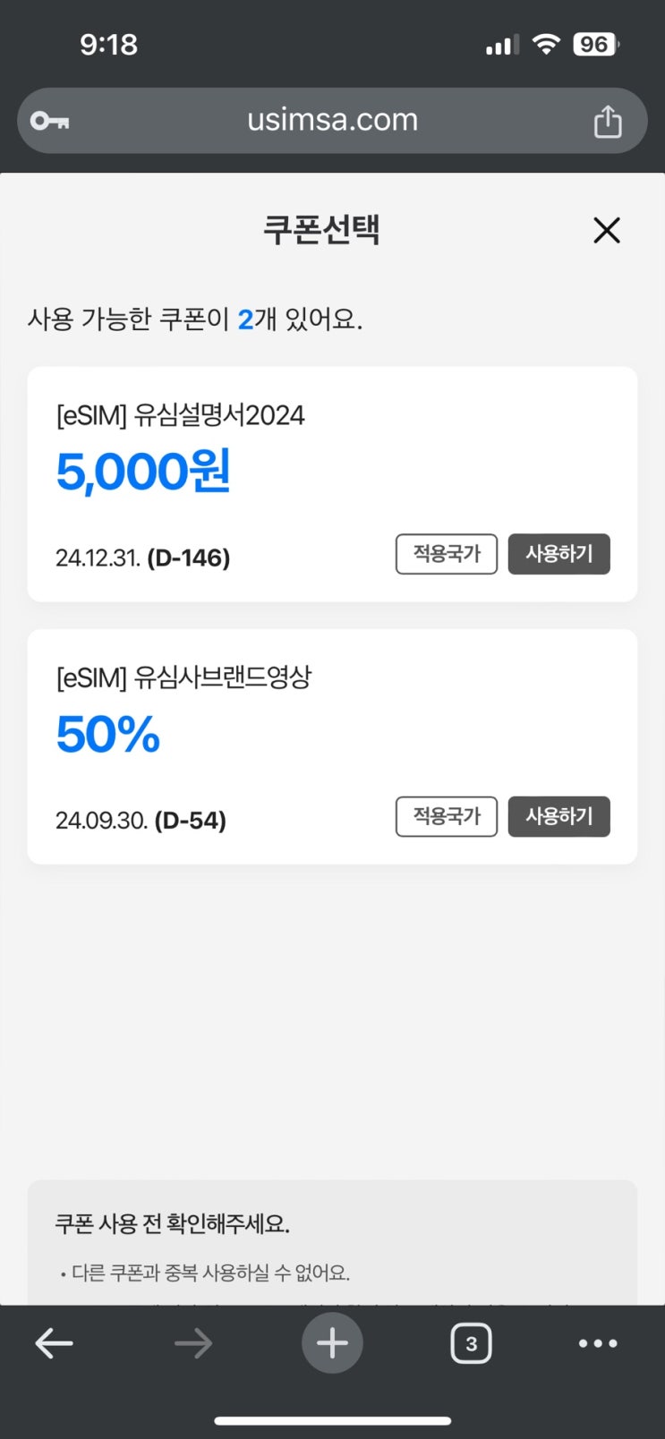This screenshot has height=1439, width=665.
Task: View 적용국가 for the 5,000원 coupon
Action: coord(447,554)
